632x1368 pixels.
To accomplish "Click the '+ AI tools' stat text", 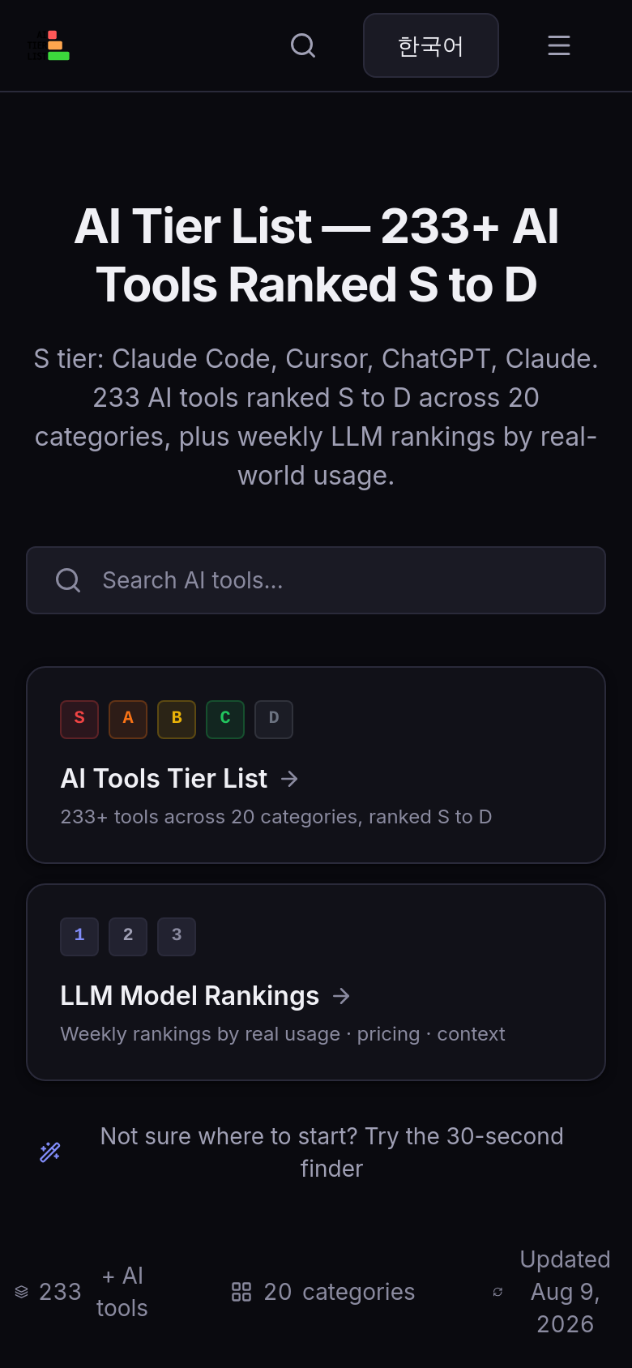I will coord(122,1292).
